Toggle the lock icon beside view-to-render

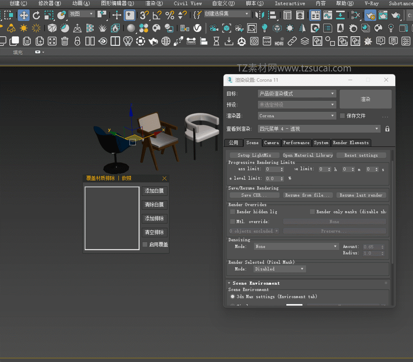(x=387, y=129)
